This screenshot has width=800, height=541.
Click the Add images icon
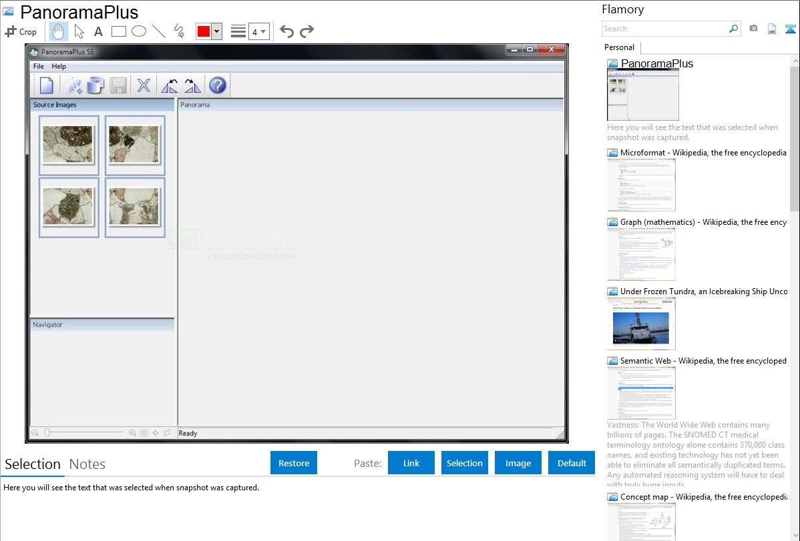[74, 85]
